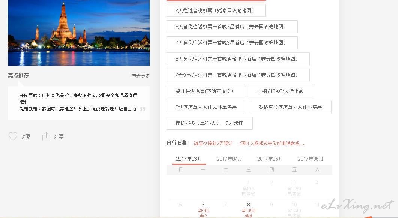Select 3钻酒店单人入住需补单房差 option
The height and width of the screenshot is (218, 398).
point(207,107)
